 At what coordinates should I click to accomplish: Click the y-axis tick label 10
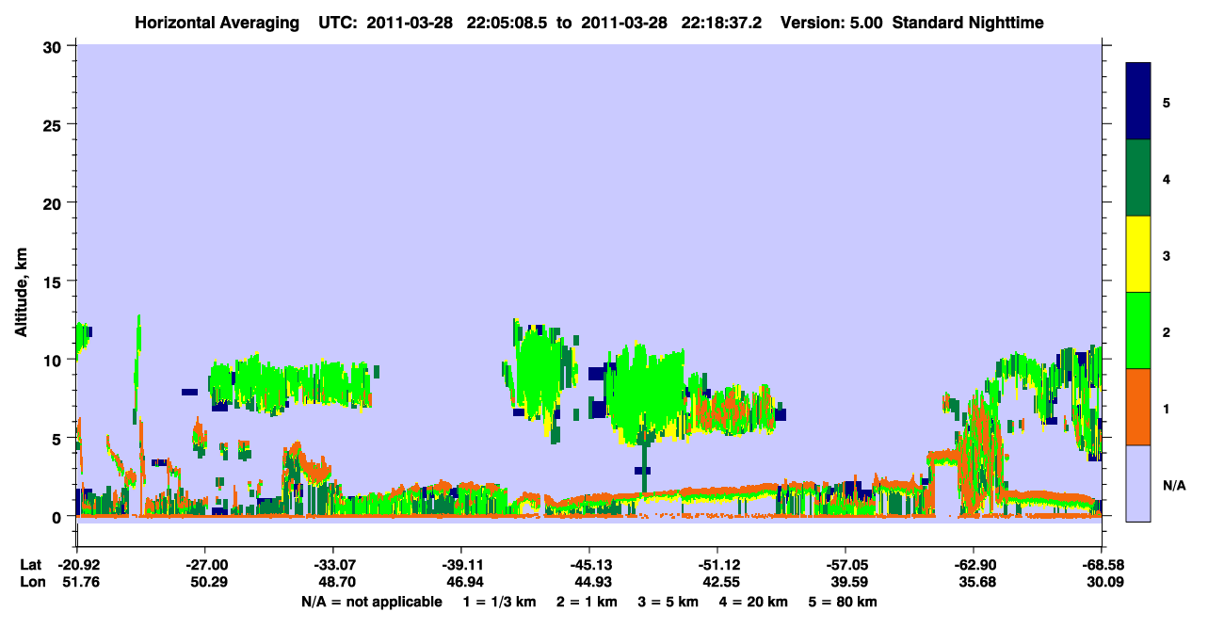[x=54, y=360]
